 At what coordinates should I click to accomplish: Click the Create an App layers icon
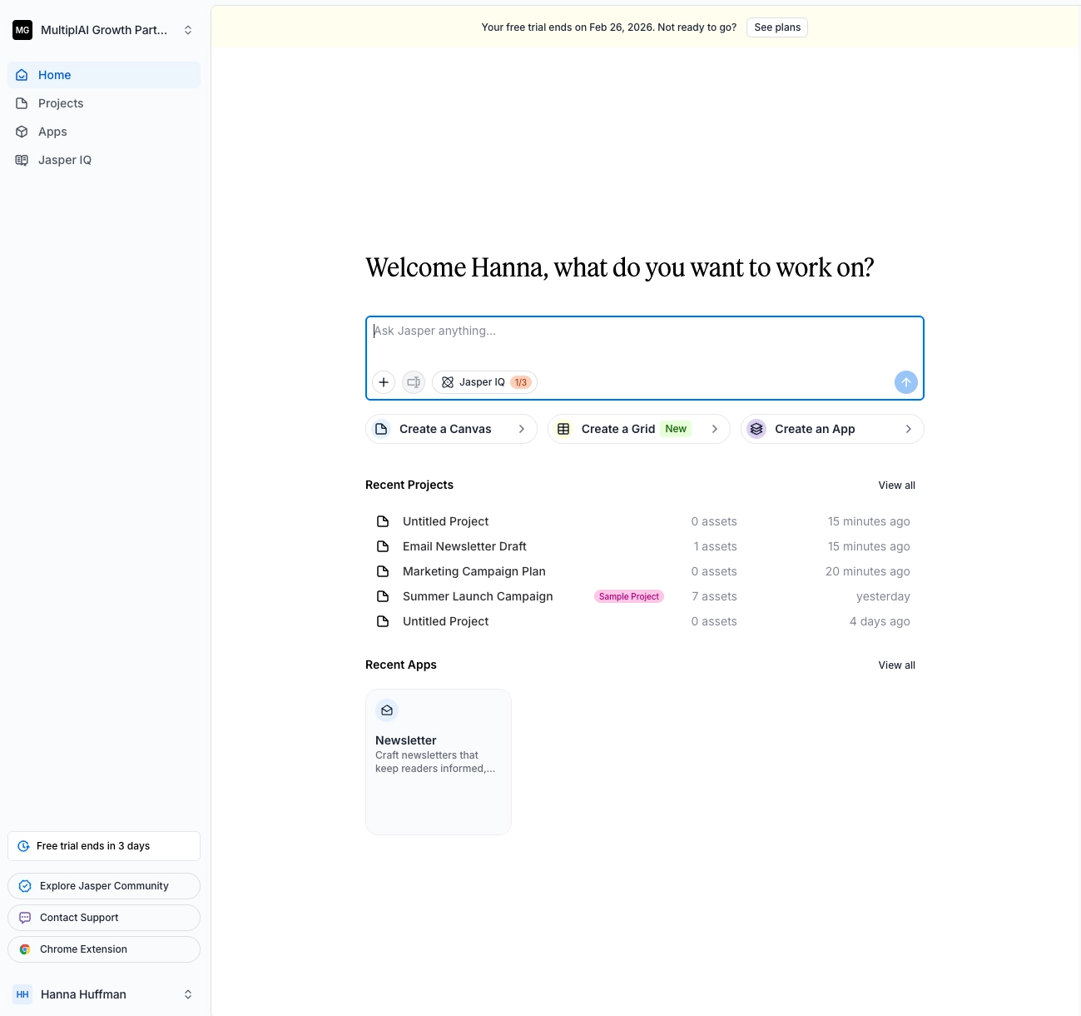[x=756, y=429]
